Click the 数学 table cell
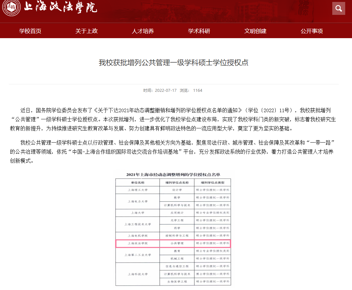The height and width of the screenshot is (290, 352). pyautogui.click(x=177, y=198)
